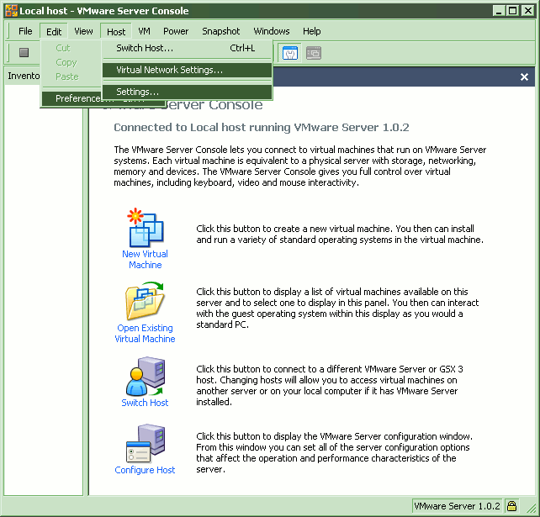
Task: Click the VMware Server 1.0.2 status text
Action: pyautogui.click(x=457, y=506)
